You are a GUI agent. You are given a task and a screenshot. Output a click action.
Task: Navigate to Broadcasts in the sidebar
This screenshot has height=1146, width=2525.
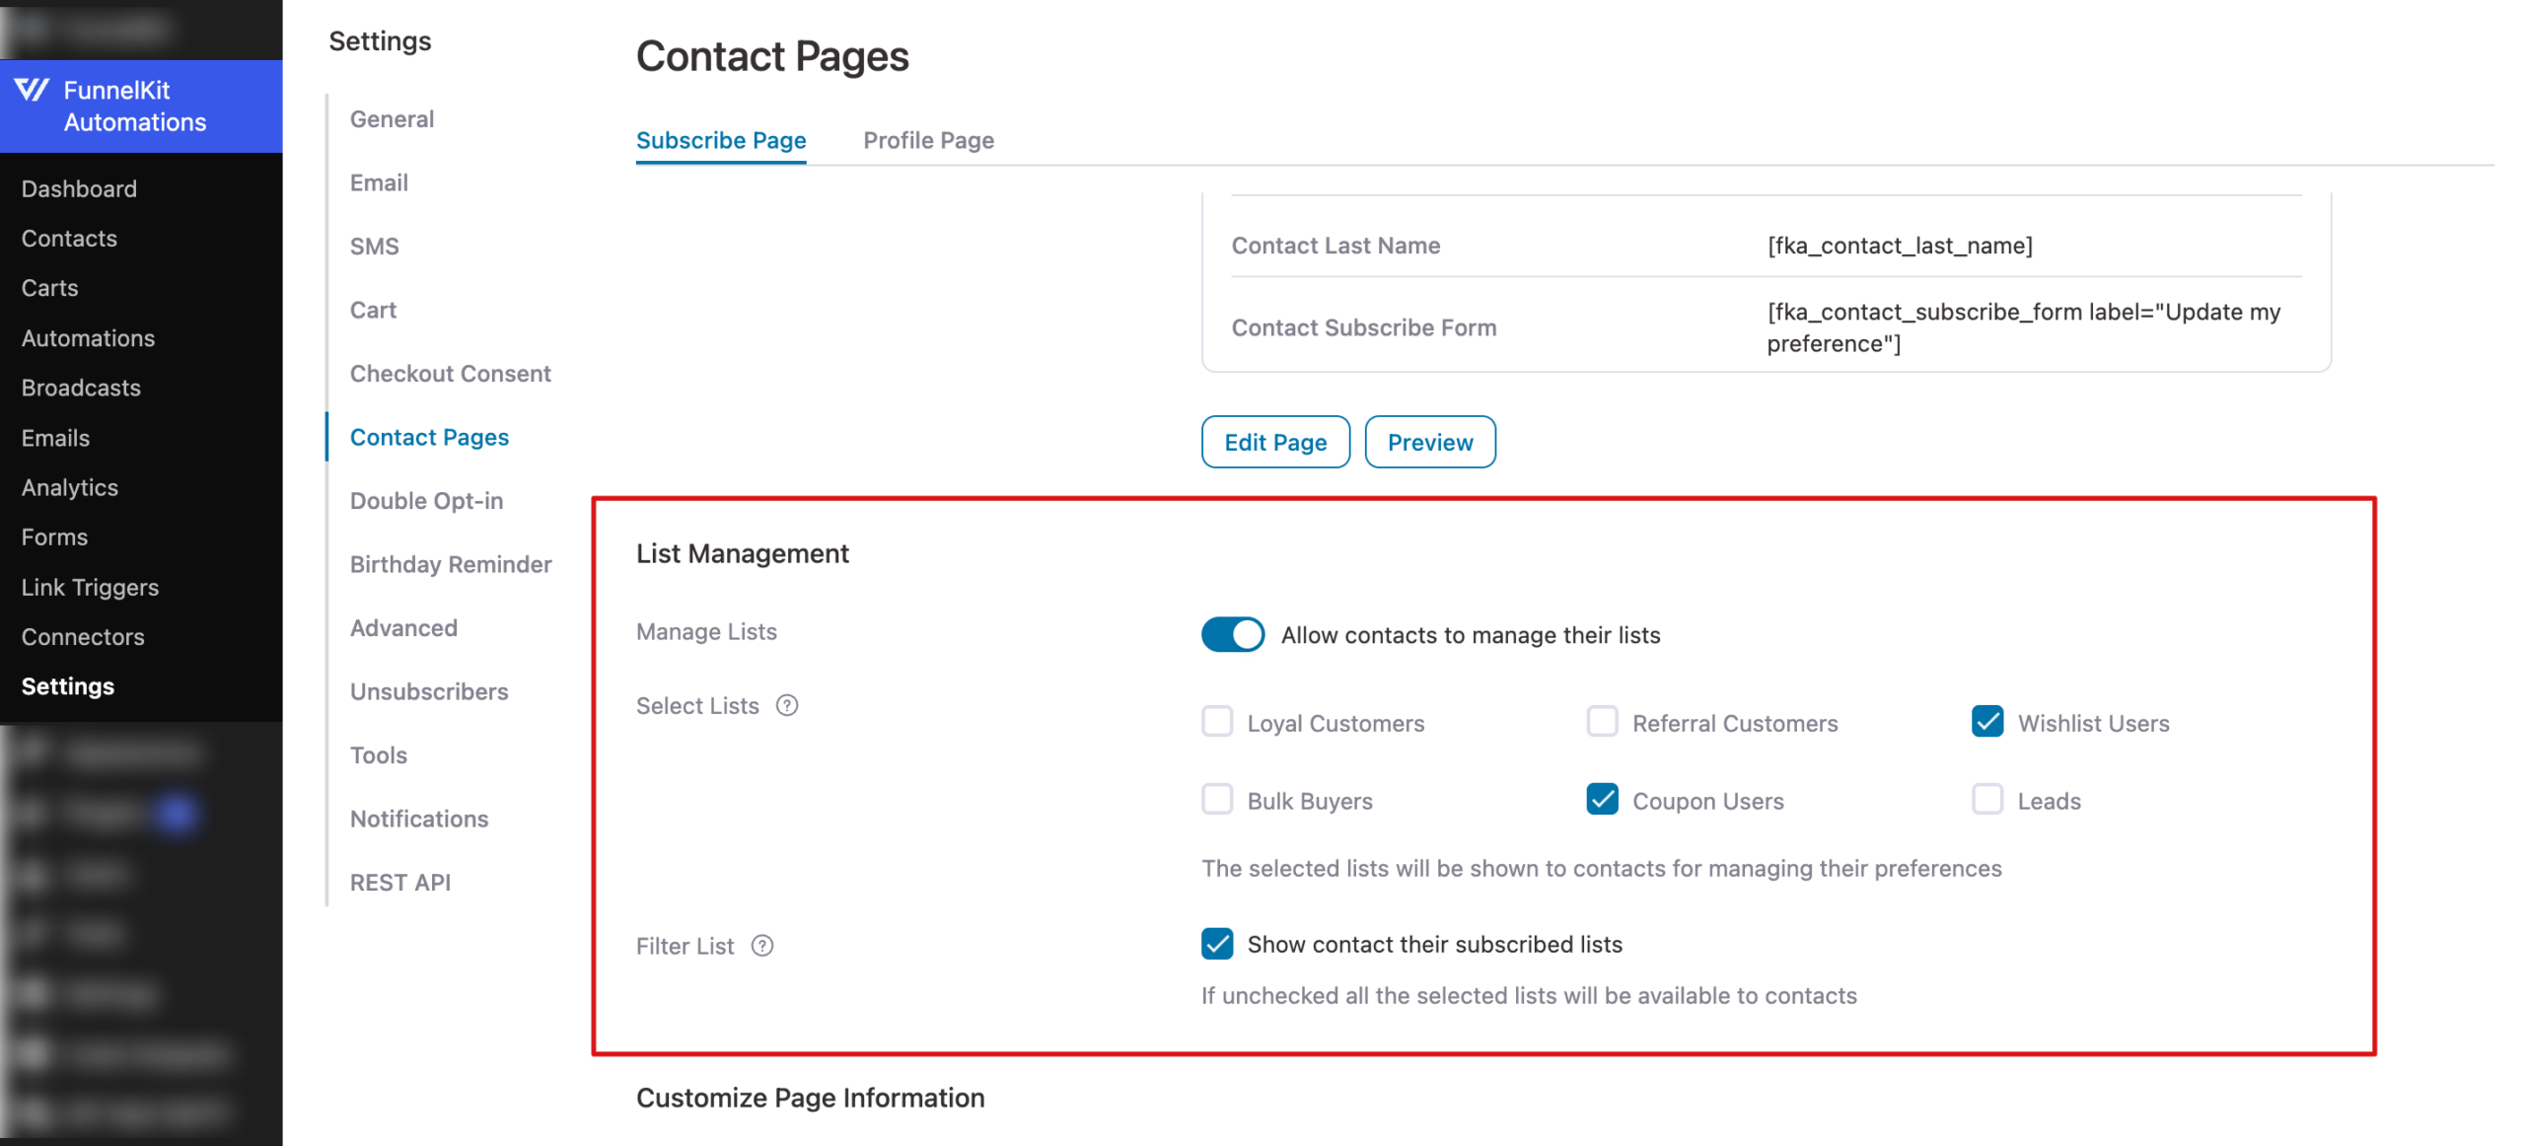click(80, 388)
